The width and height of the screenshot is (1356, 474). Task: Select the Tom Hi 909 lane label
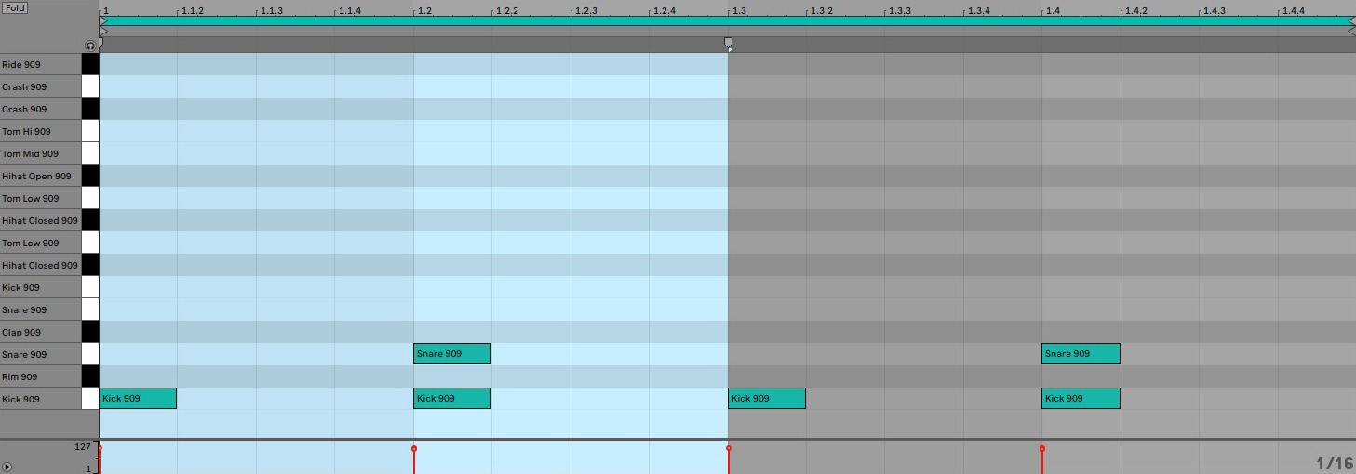27,131
